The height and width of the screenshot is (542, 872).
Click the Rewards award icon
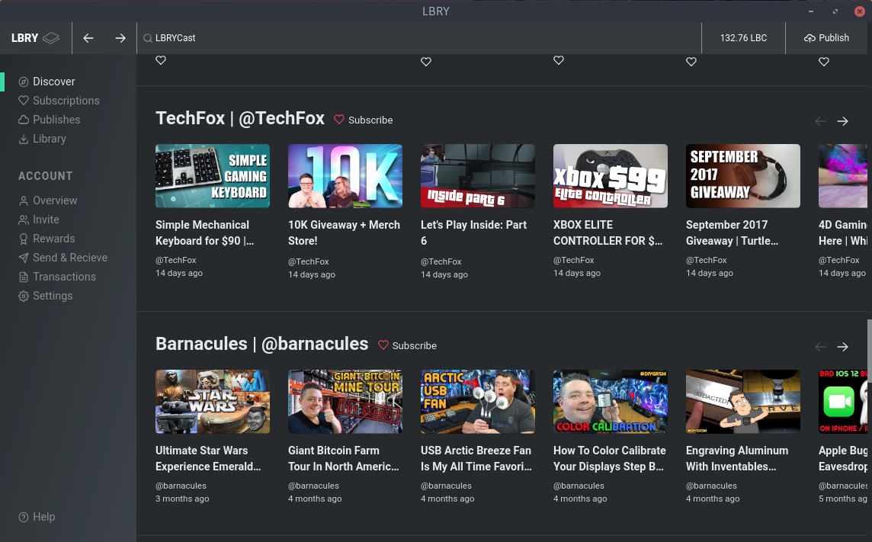tap(24, 239)
